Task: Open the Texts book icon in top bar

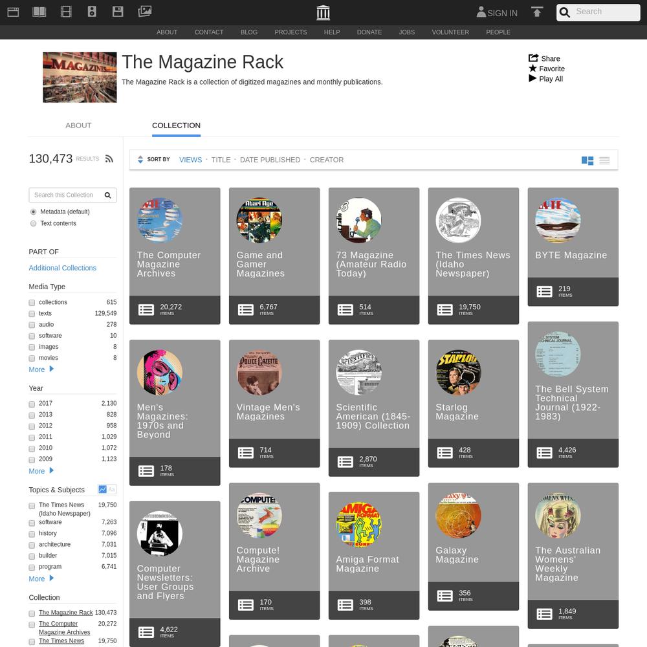Action: coord(39,12)
